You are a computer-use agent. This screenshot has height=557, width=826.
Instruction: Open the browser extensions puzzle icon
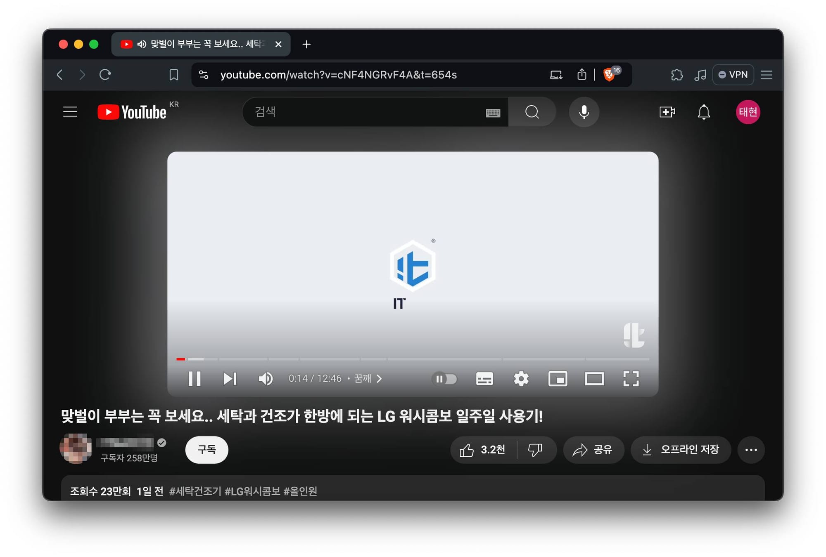click(x=676, y=75)
